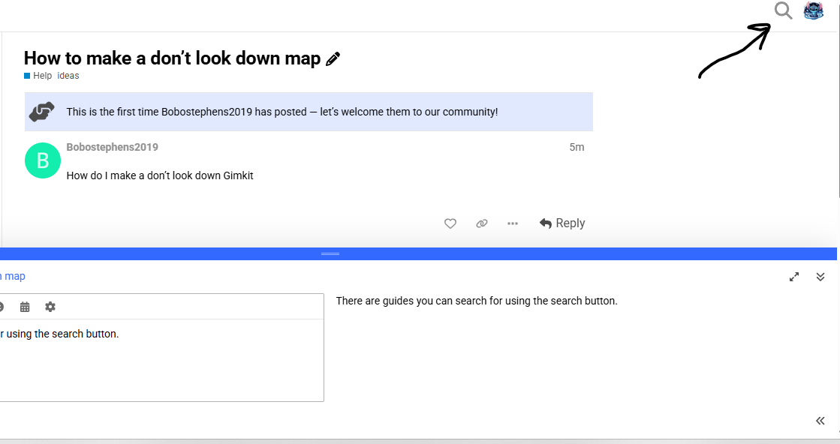Click the pencil icon to edit topic title

[x=333, y=59]
